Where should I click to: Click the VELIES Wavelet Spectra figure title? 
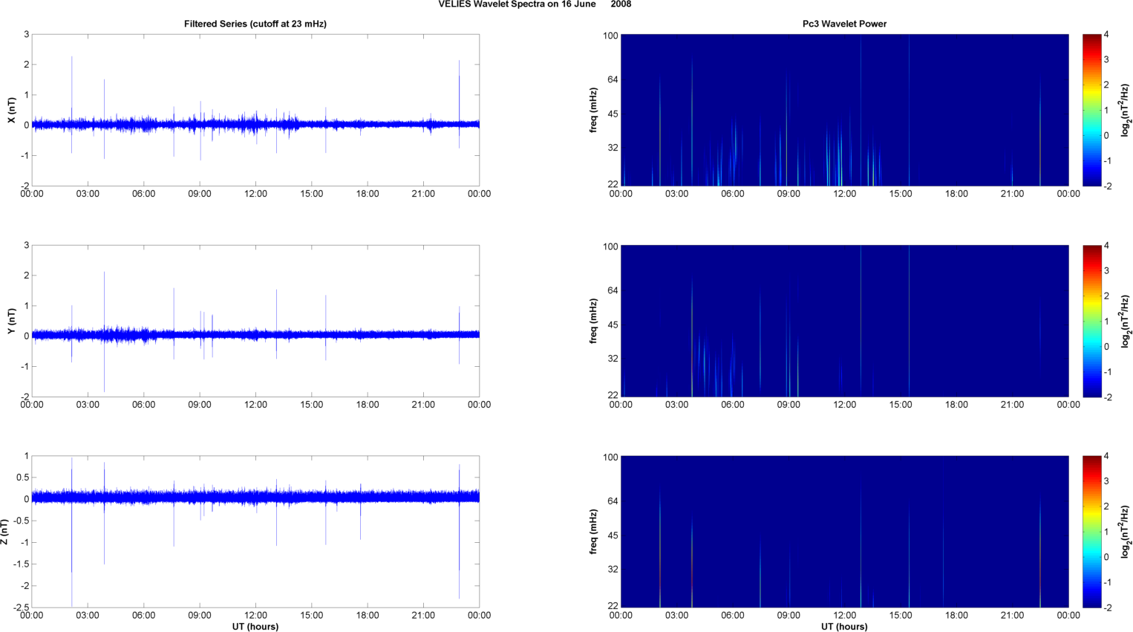[x=535, y=4]
